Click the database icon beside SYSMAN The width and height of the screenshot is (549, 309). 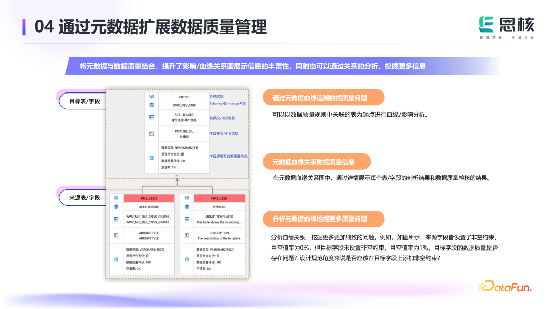(x=187, y=207)
